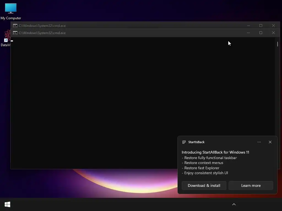282x211 pixels.
Task: Click the front cmd.exe window title text
Action: pyautogui.click(x=42, y=33)
